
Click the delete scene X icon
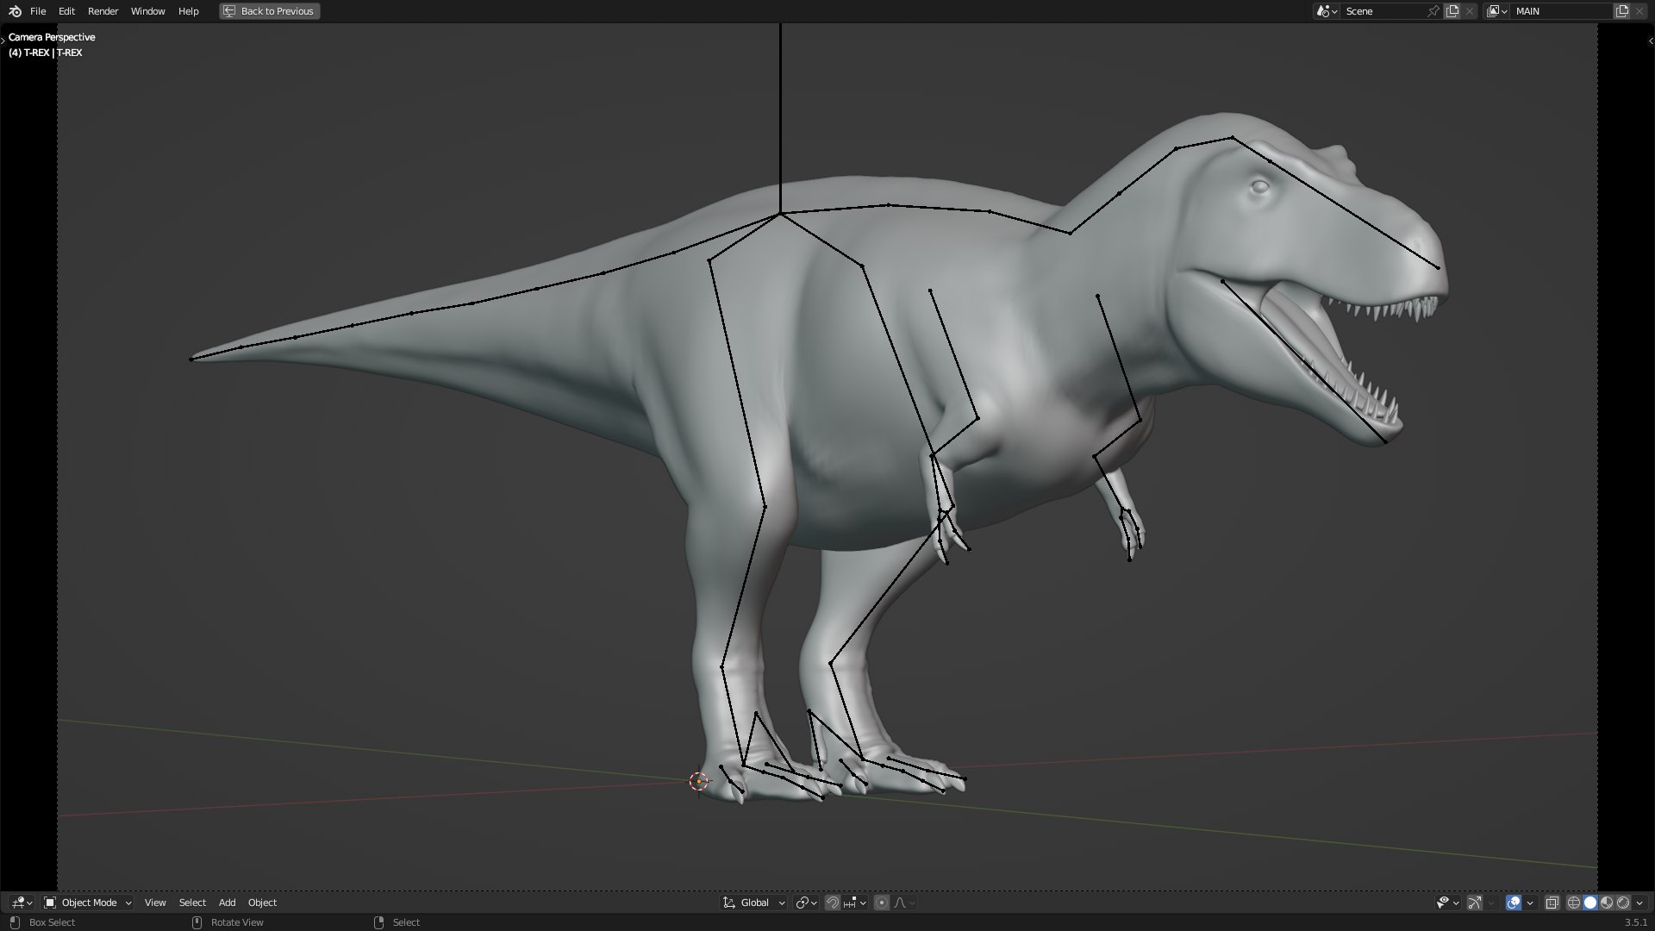click(x=1470, y=11)
